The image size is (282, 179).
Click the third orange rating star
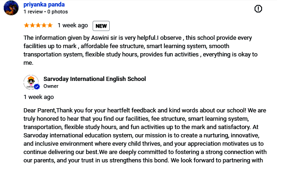[x=38, y=25]
